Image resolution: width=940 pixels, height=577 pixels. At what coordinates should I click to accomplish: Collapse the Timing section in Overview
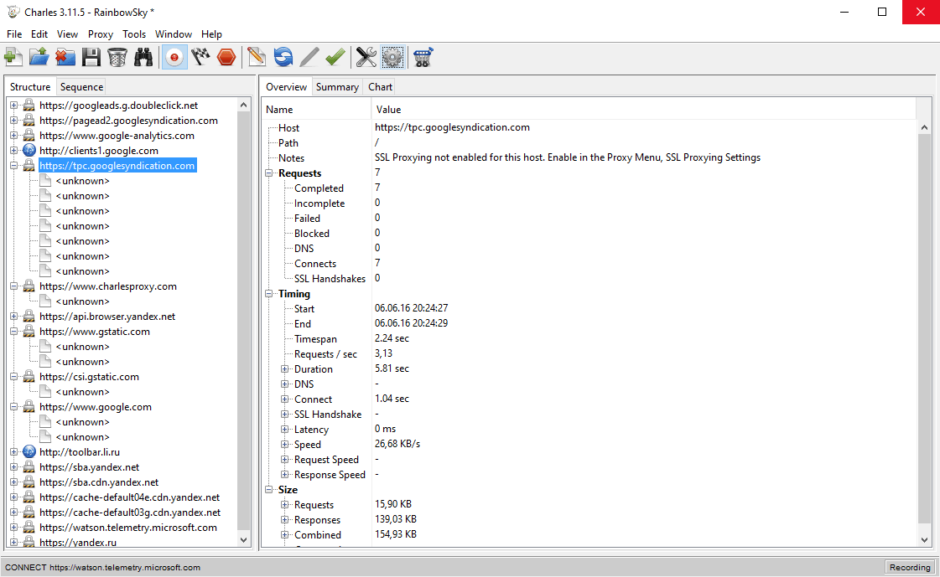click(x=269, y=294)
